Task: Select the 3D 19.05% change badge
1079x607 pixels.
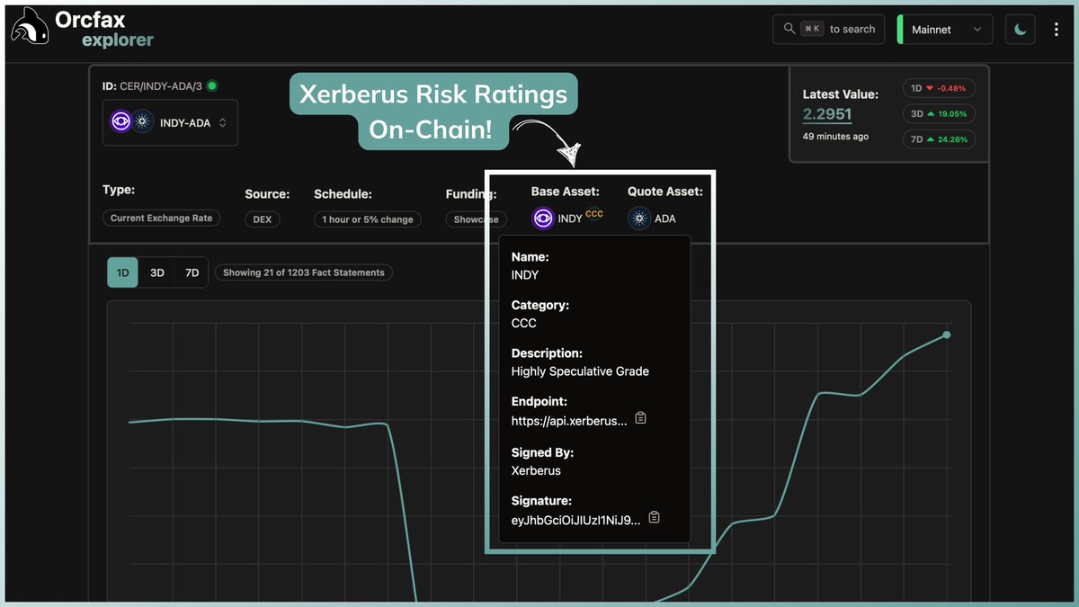Action: (x=940, y=114)
